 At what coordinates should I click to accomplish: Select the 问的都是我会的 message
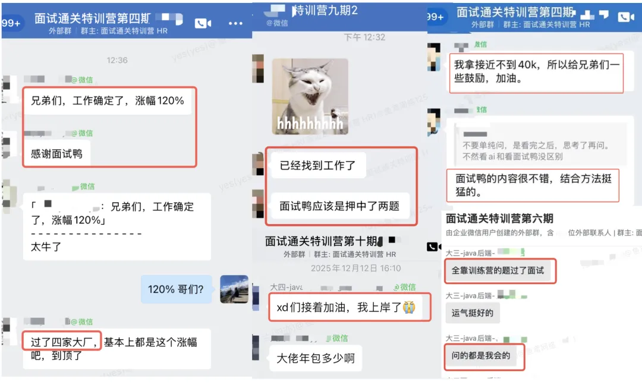tap(481, 355)
